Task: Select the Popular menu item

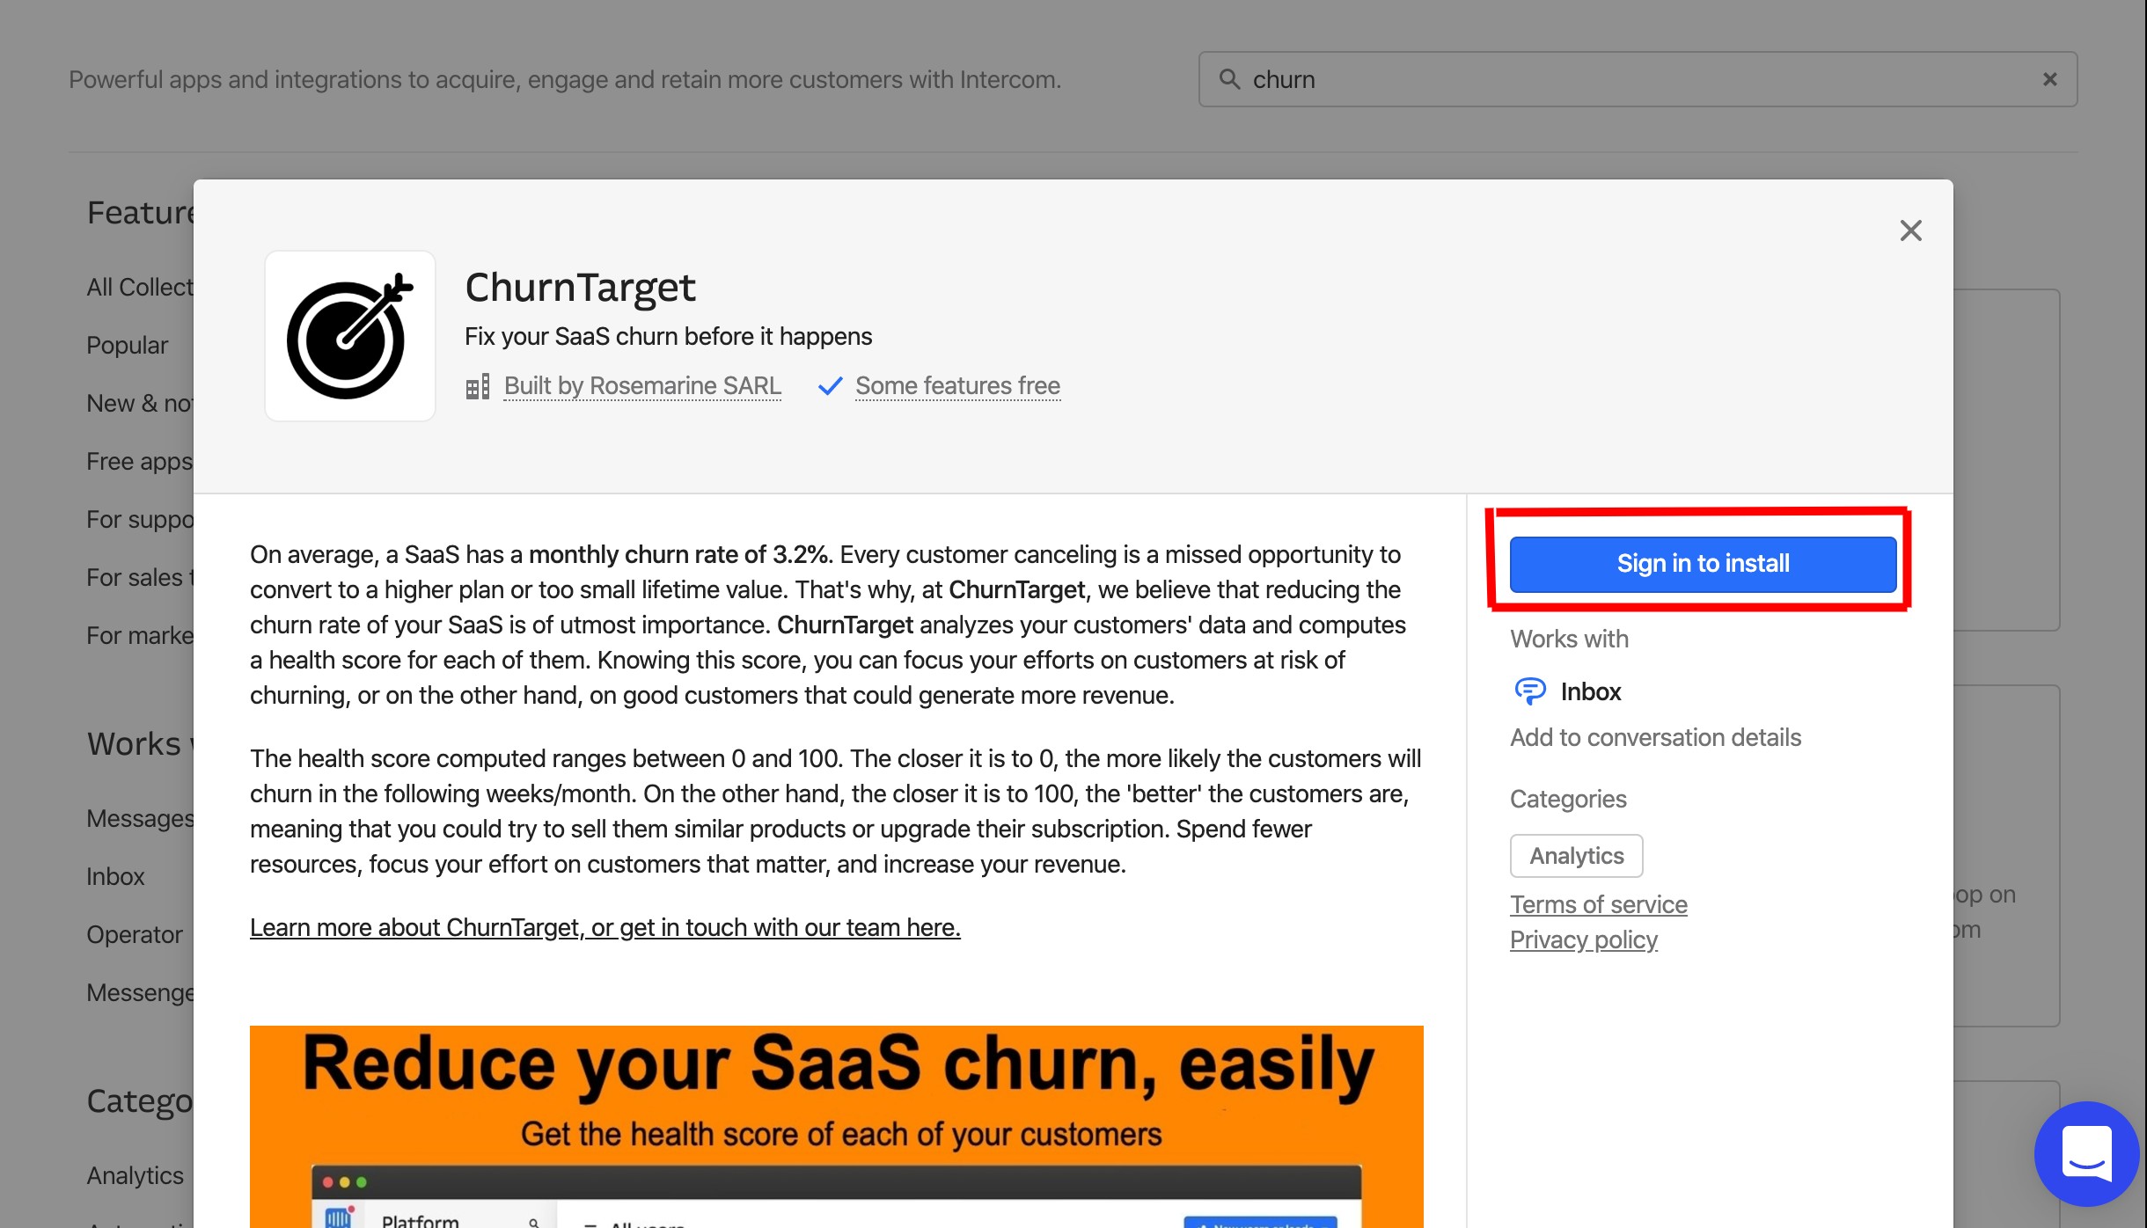Action: click(127, 343)
